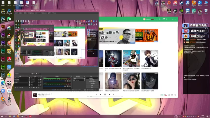This screenshot has height=118, width=210.
Task: Open the 停靠窗口 menu in OBS
Action: point(31,13)
